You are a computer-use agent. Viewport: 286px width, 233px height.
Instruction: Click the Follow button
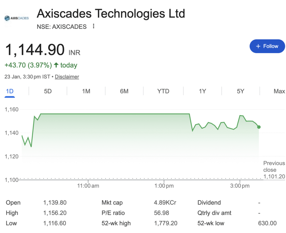pos(267,46)
